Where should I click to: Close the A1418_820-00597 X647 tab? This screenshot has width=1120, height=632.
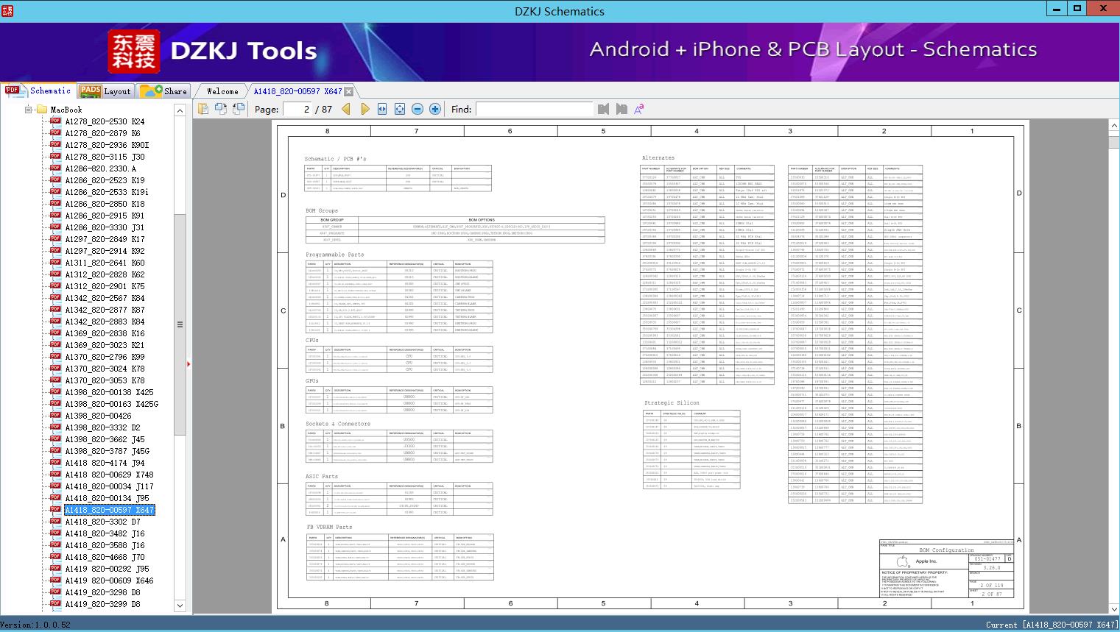pos(349,91)
